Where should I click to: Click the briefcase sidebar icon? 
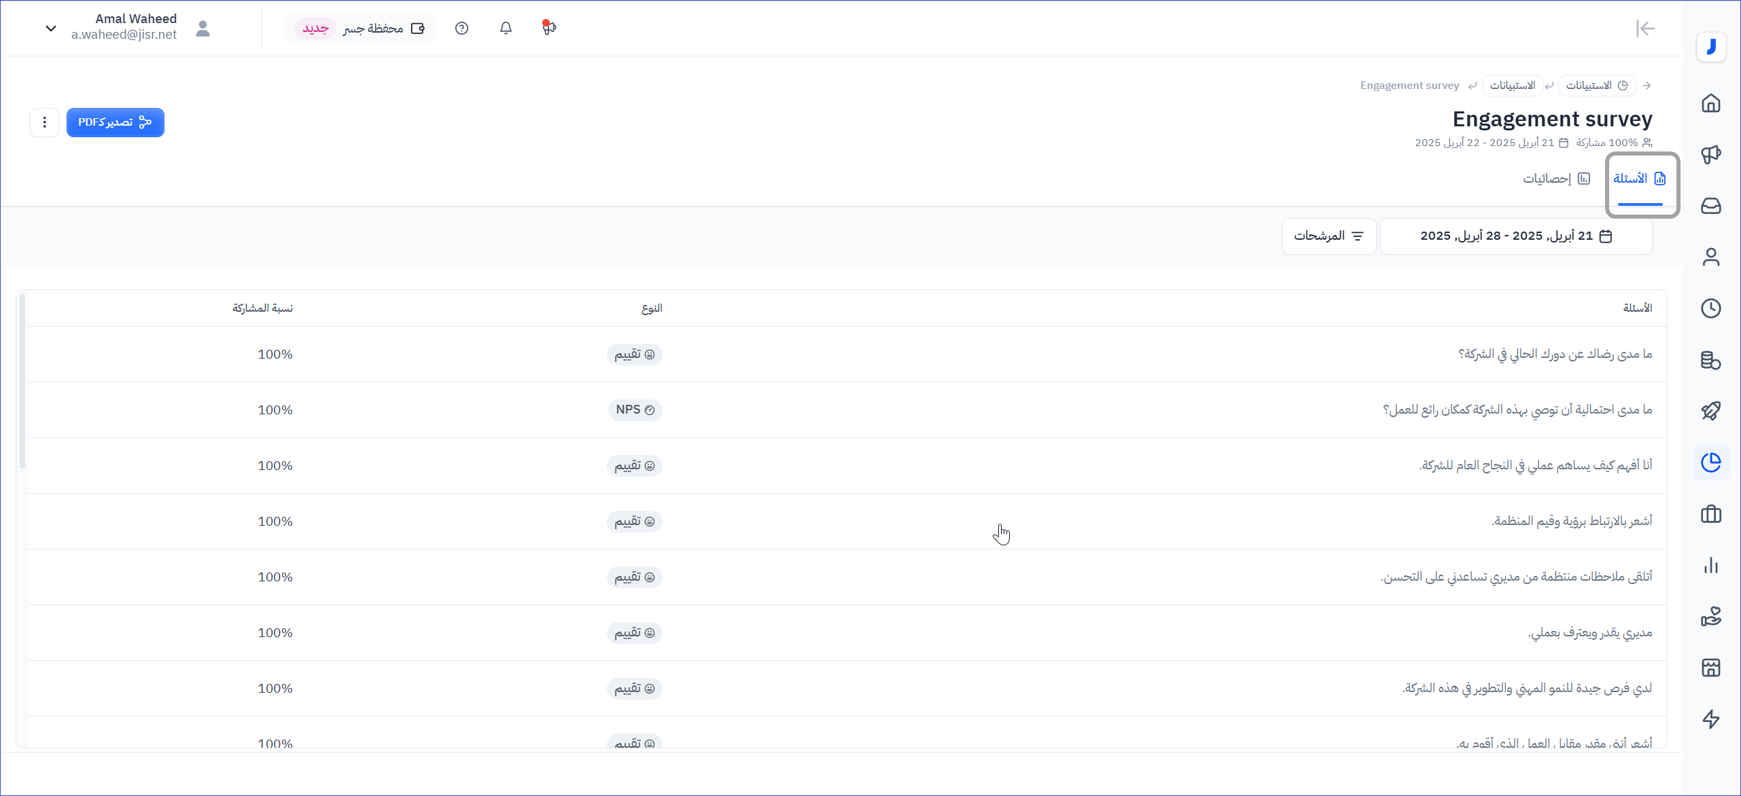pyautogui.click(x=1710, y=514)
